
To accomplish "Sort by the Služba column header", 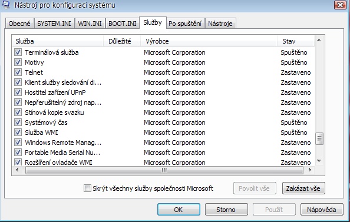I will (x=58, y=41).
